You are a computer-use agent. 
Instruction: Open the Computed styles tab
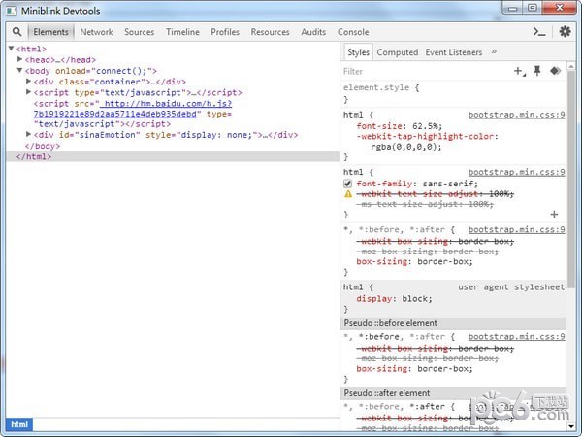[397, 52]
